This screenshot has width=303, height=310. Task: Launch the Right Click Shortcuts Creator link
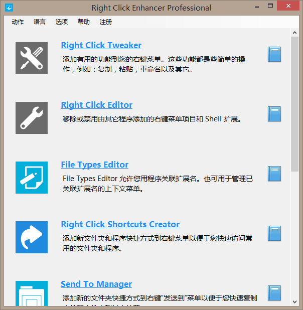click(120, 224)
